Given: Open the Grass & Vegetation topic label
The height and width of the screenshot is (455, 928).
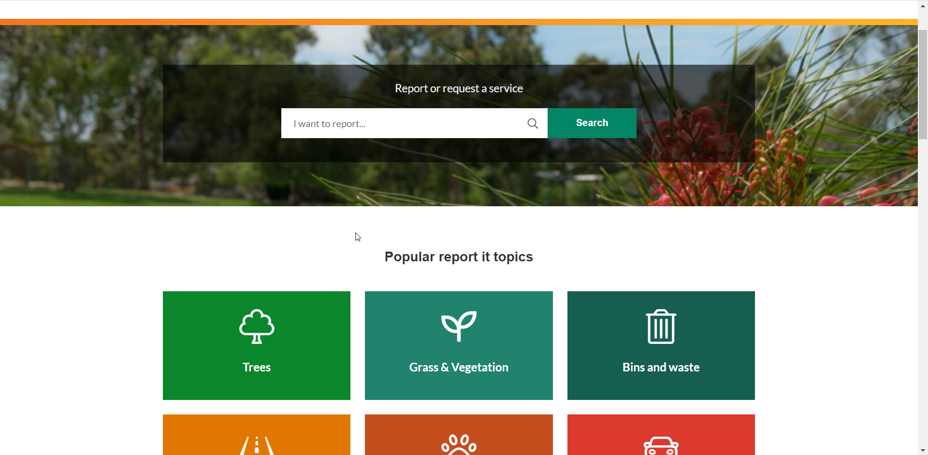Looking at the screenshot, I should [459, 368].
